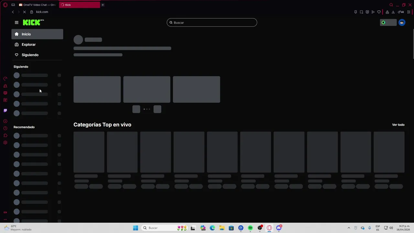Open Spotify from the taskbar
This screenshot has width=414, height=233.
pos(250,228)
